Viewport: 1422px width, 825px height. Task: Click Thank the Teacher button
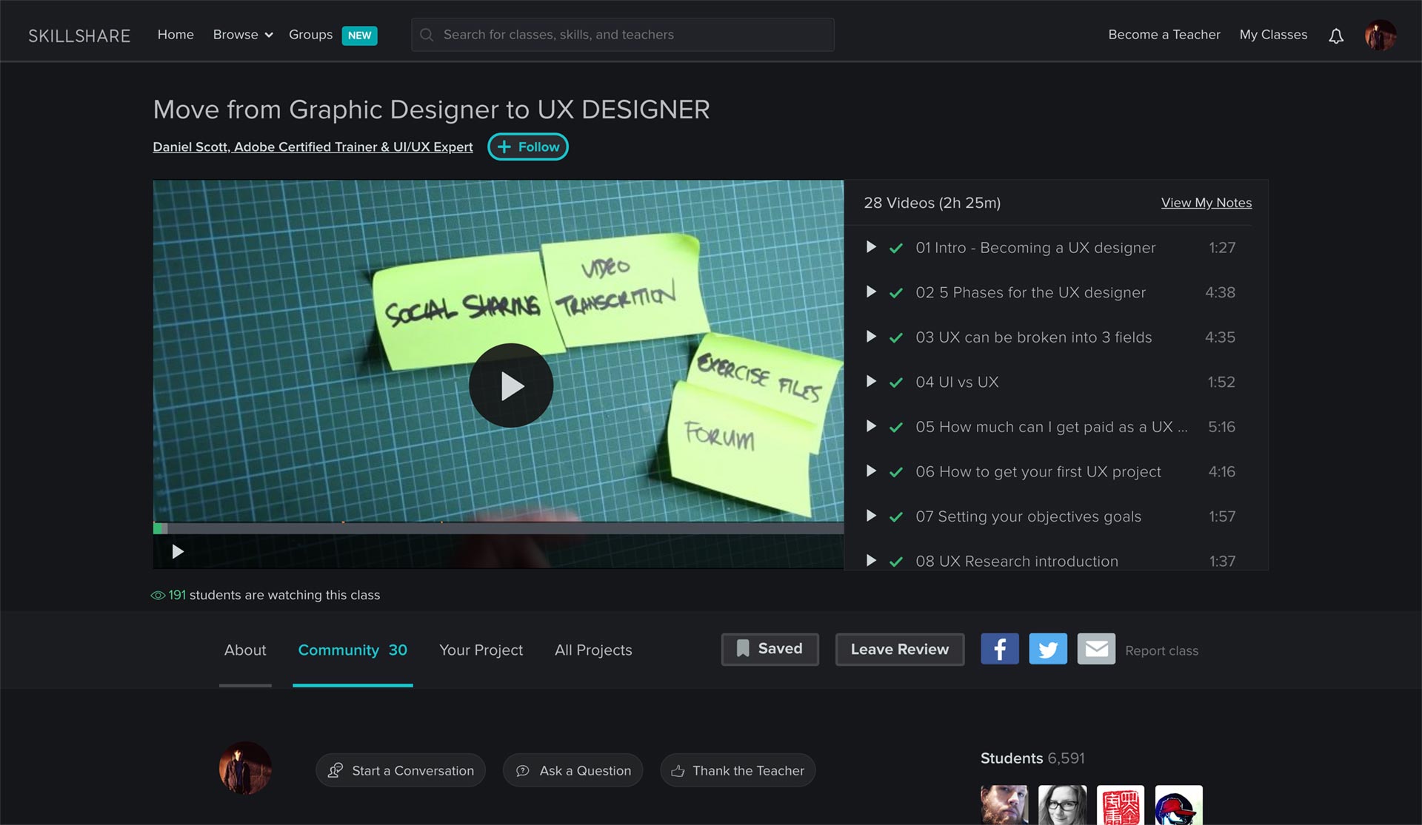[738, 770]
